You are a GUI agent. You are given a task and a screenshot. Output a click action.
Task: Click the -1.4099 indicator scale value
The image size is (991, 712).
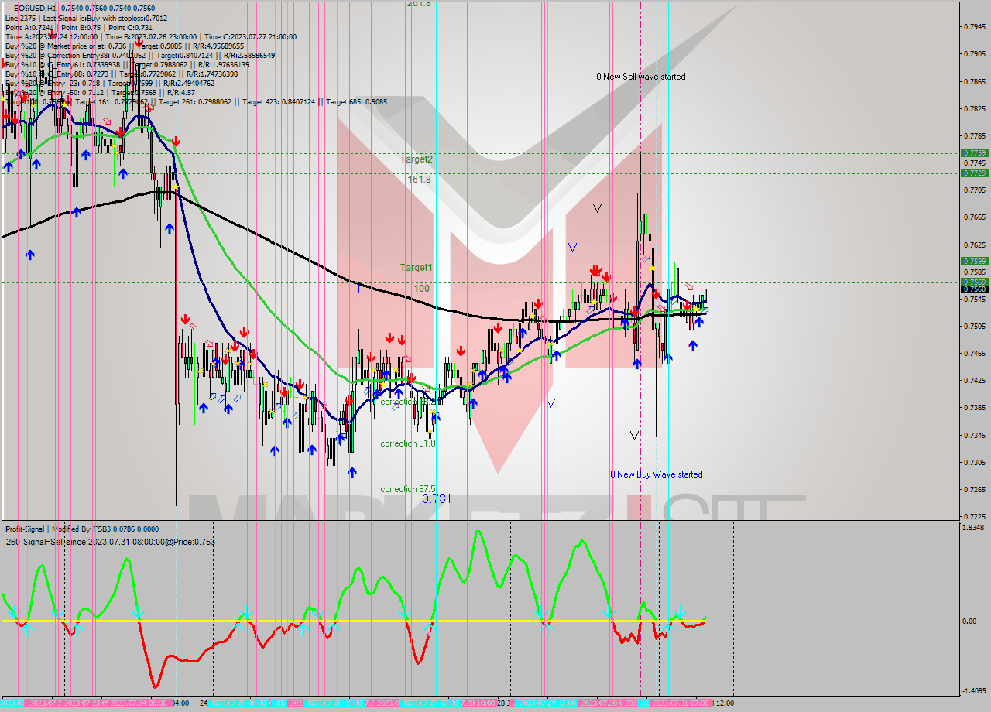coord(973,691)
